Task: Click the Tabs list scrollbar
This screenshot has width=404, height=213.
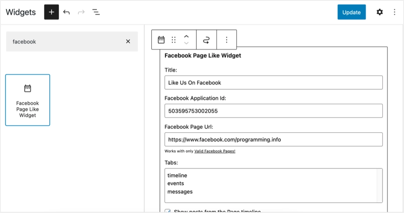Action: click(379, 185)
